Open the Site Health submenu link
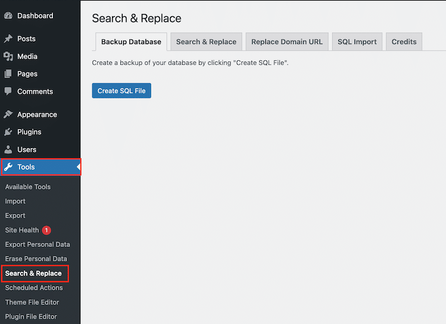Screen dimensions: 446x324 (x=22, y=230)
